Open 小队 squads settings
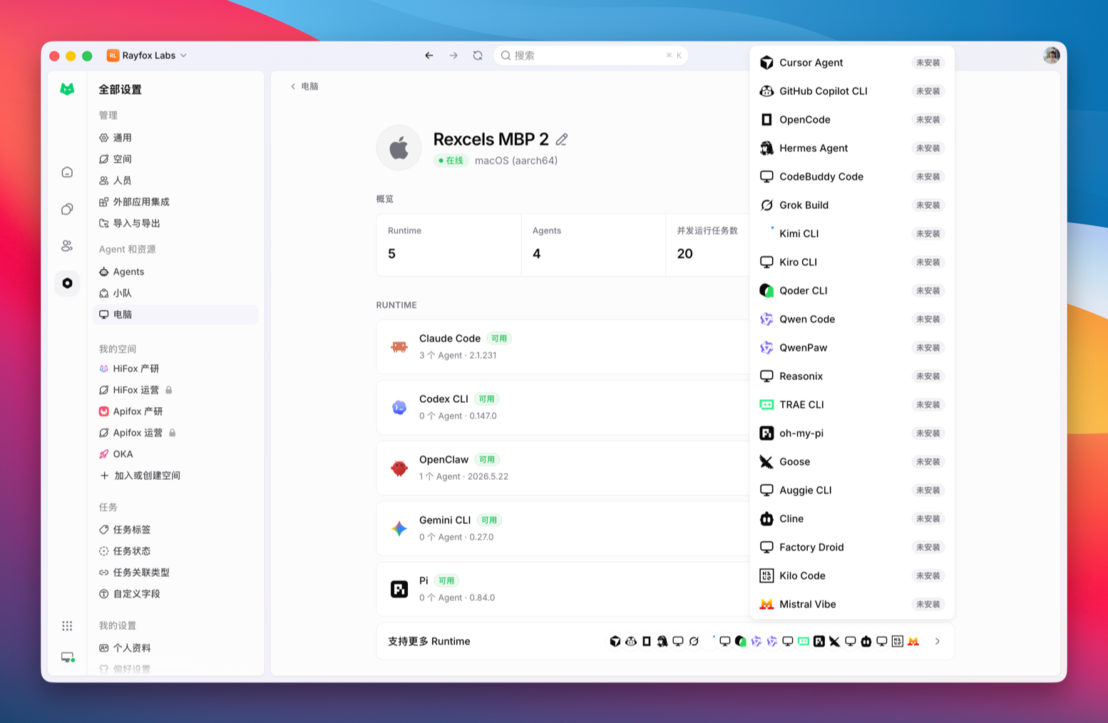This screenshot has height=723, width=1108. (x=175, y=293)
